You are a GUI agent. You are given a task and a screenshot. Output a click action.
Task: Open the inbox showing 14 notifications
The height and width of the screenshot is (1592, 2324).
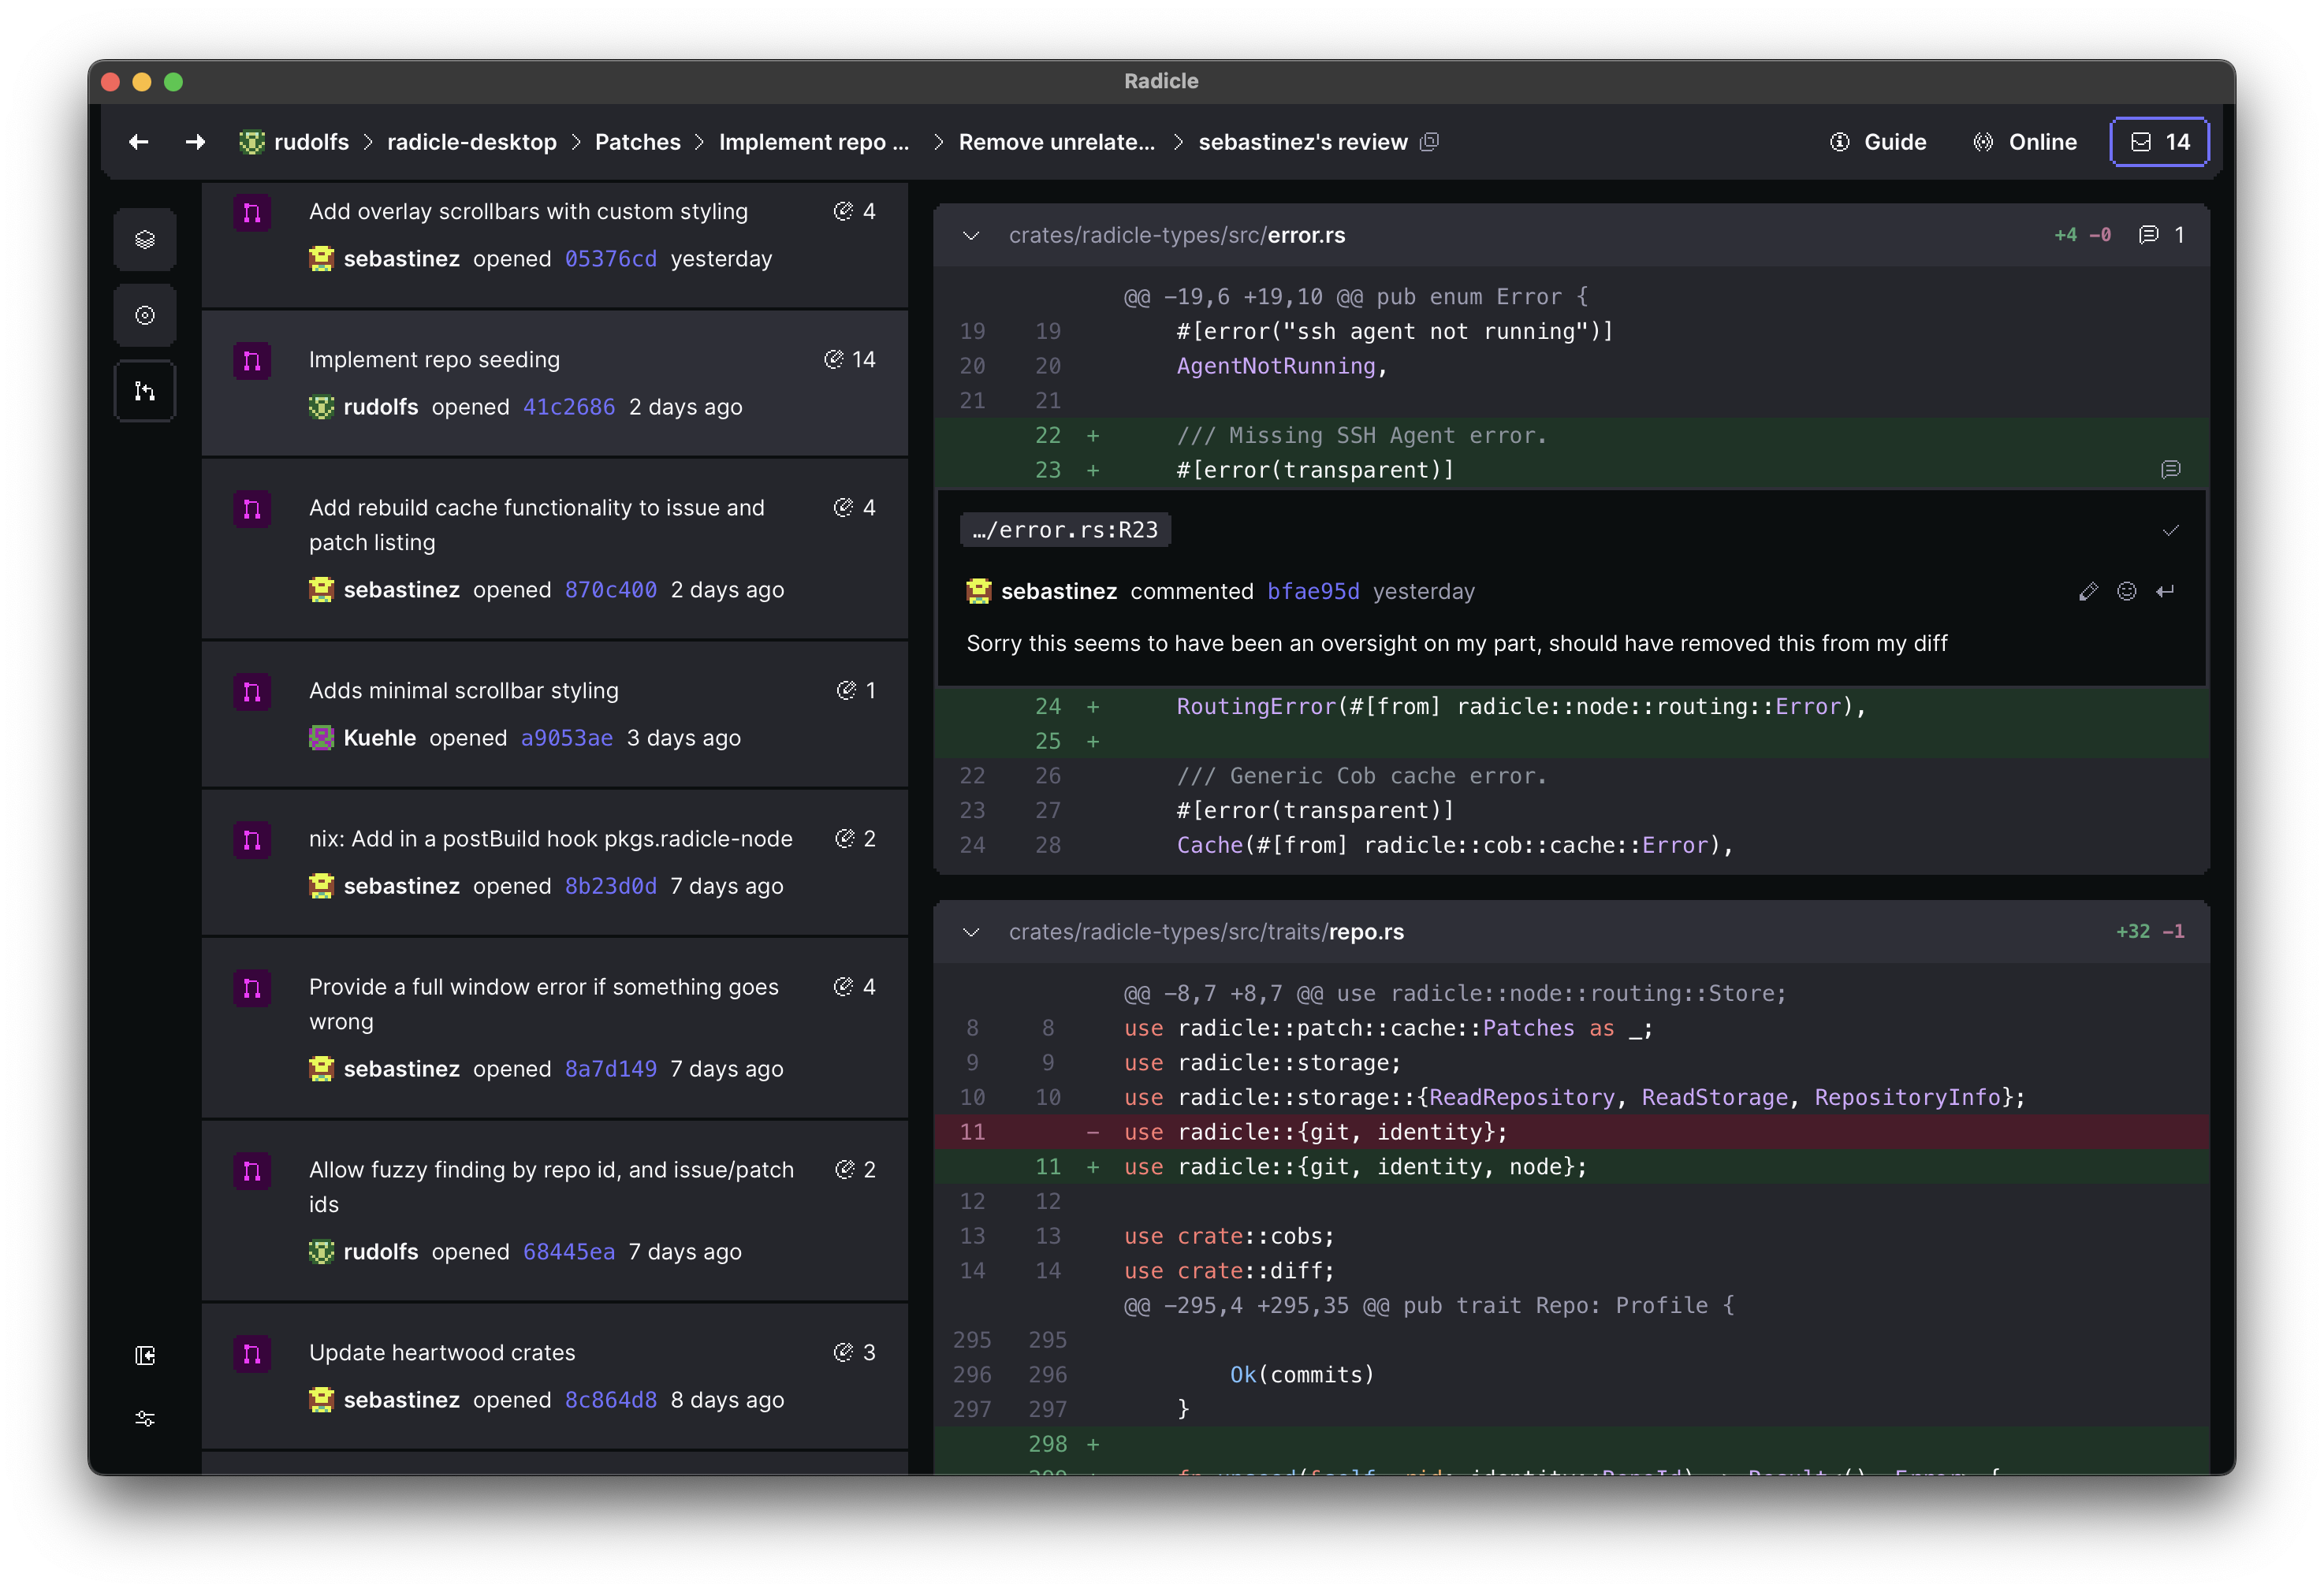click(2159, 142)
